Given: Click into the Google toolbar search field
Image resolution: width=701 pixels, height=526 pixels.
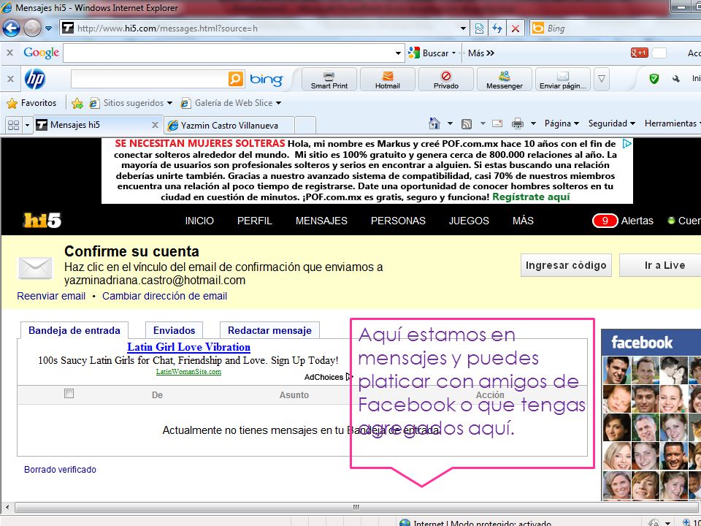Looking at the screenshot, I should click(x=229, y=53).
